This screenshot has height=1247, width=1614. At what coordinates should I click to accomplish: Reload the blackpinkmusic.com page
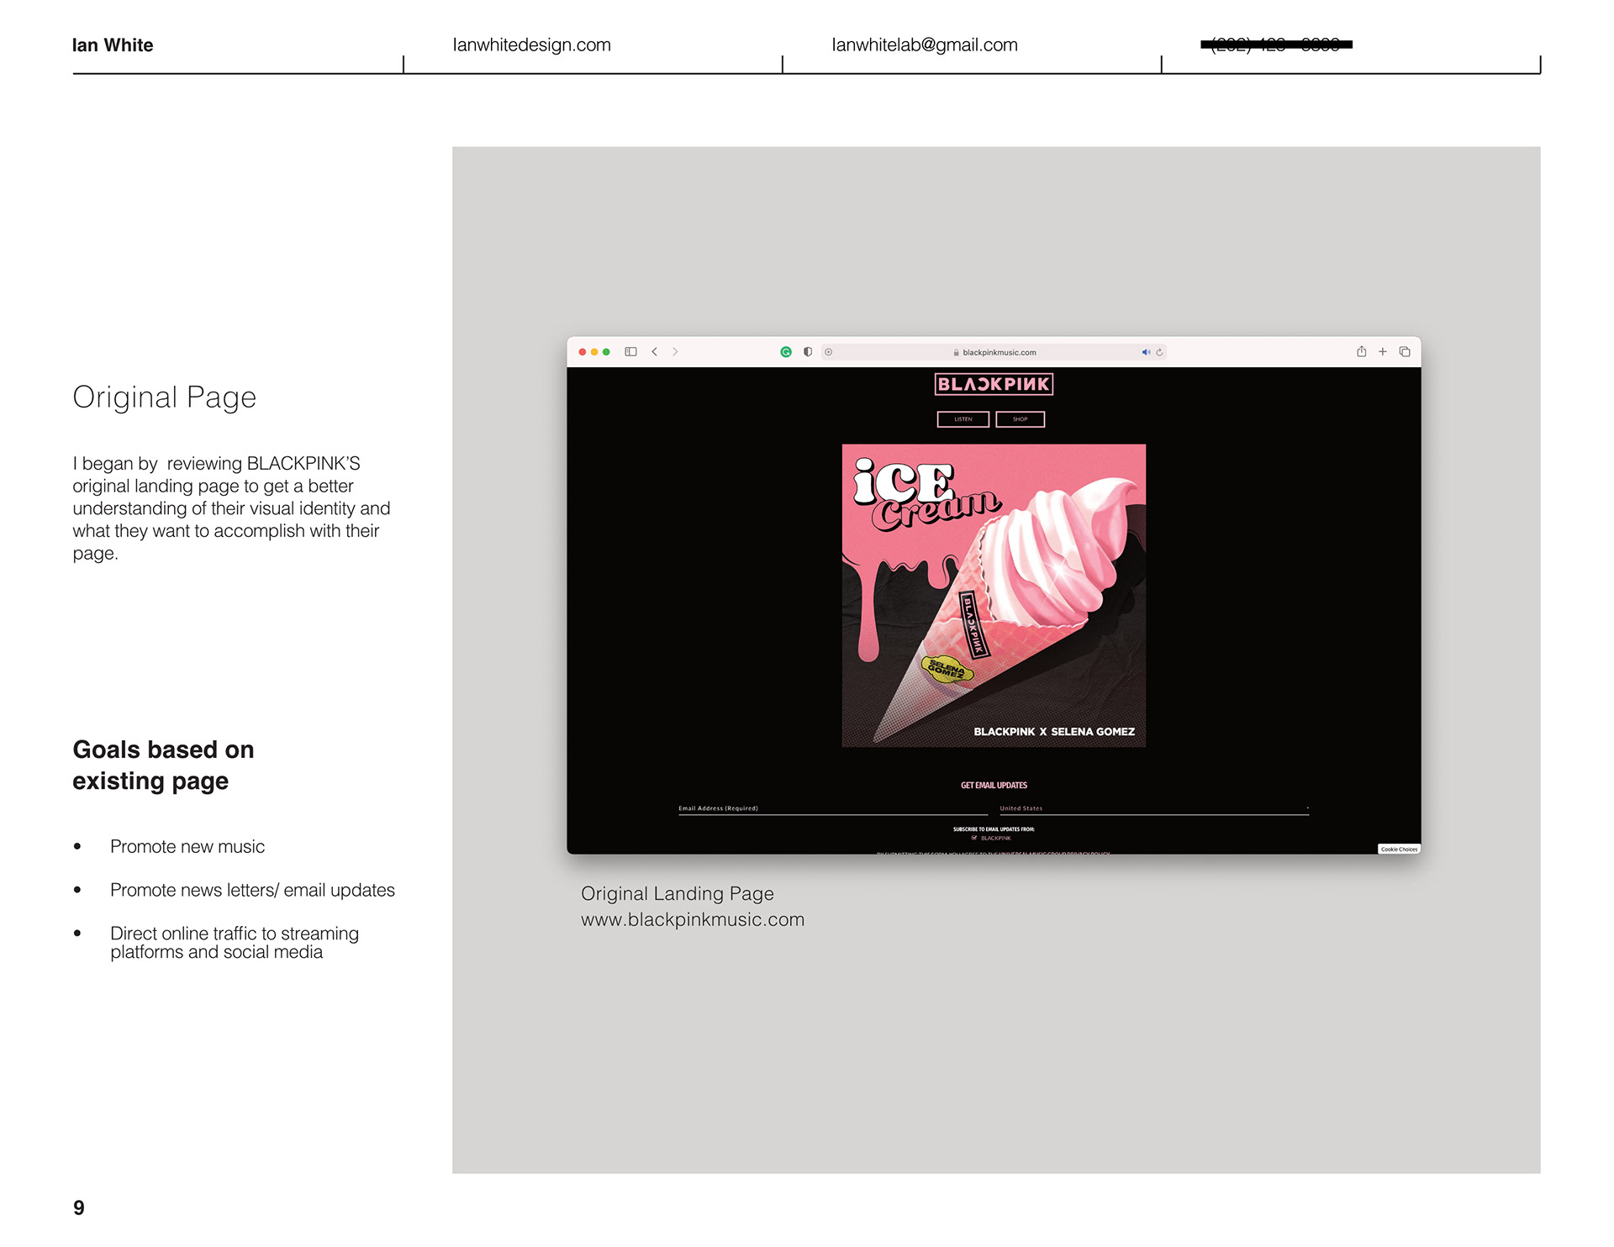pyautogui.click(x=1160, y=352)
